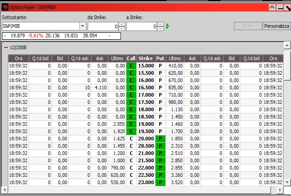The width and height of the screenshot is (291, 196).
Task: Click the Call column header
Action: point(131,58)
